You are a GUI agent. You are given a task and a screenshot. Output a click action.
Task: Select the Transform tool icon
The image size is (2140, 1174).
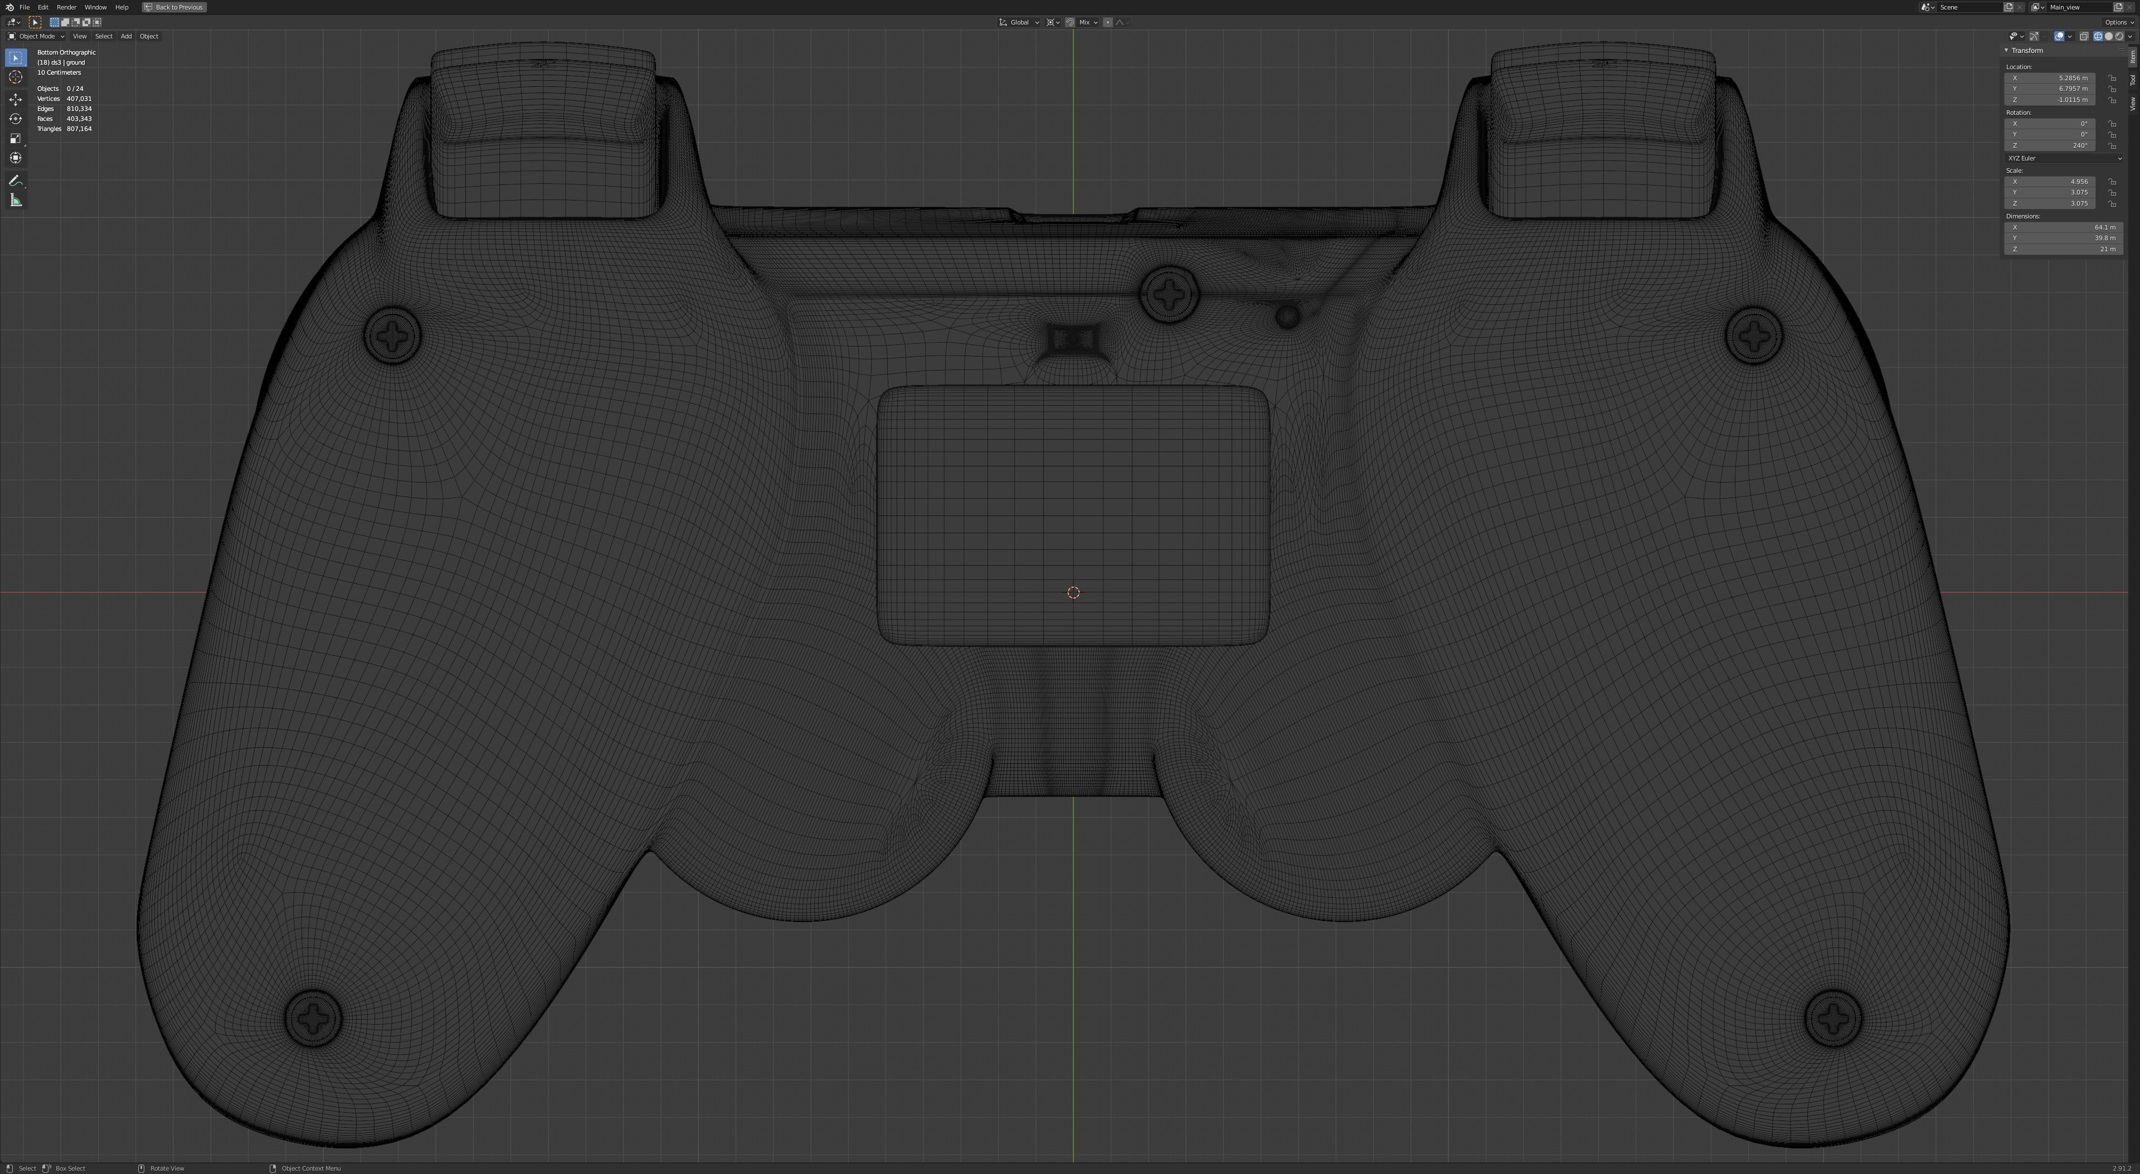click(16, 158)
